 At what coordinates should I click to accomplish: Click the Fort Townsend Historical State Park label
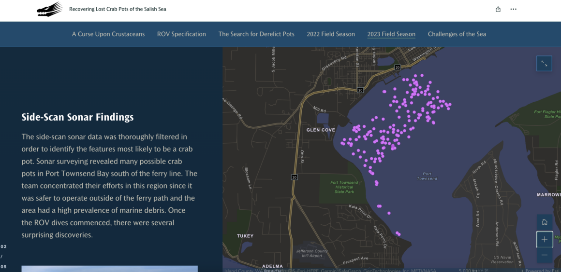point(344,187)
